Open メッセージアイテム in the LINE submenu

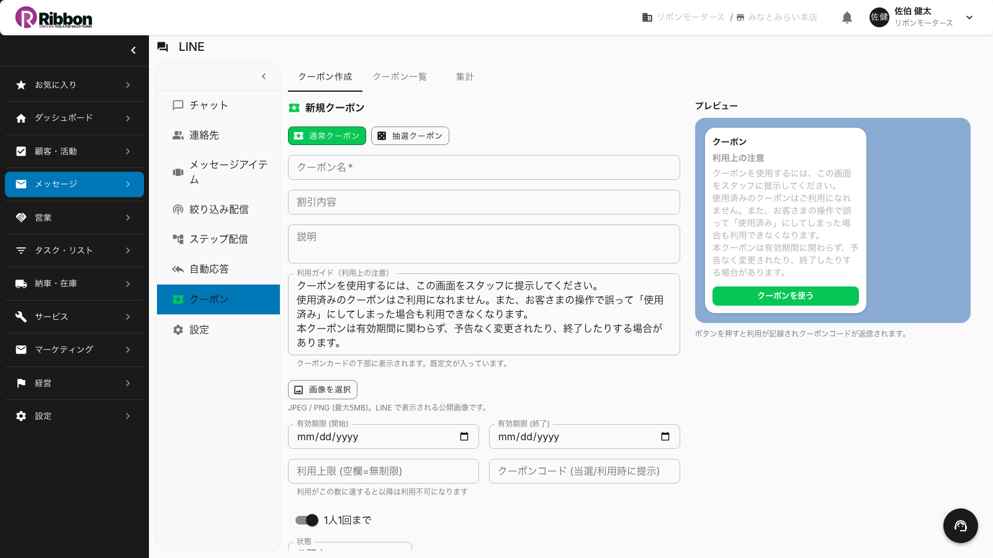pyautogui.click(x=218, y=172)
